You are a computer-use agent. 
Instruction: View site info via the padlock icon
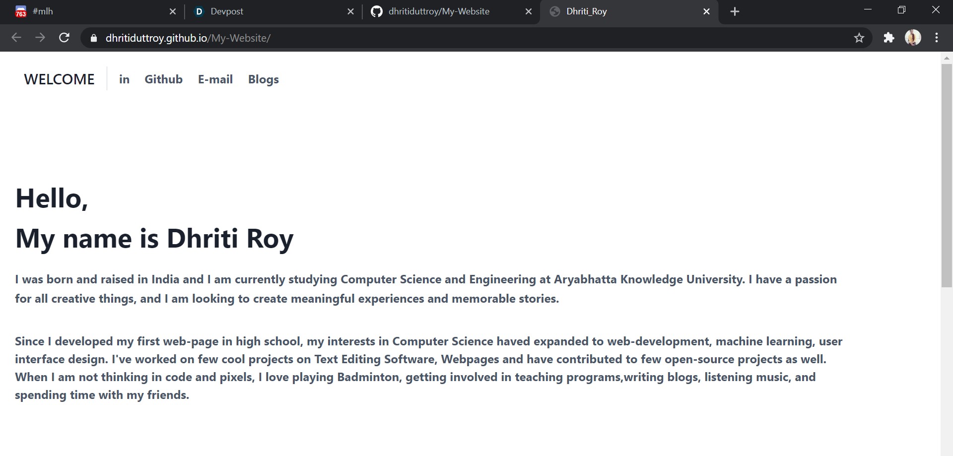pos(94,38)
